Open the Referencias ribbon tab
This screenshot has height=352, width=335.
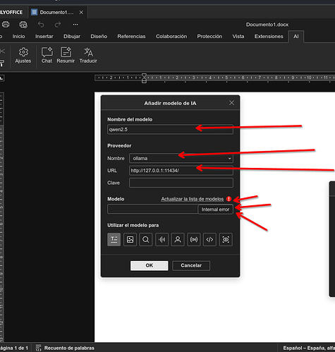click(x=131, y=37)
